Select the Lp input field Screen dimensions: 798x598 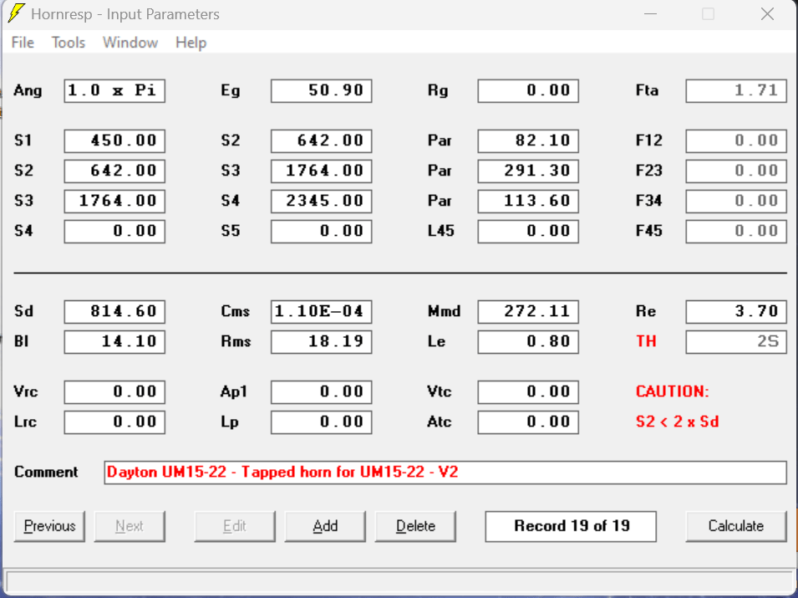[x=321, y=422]
